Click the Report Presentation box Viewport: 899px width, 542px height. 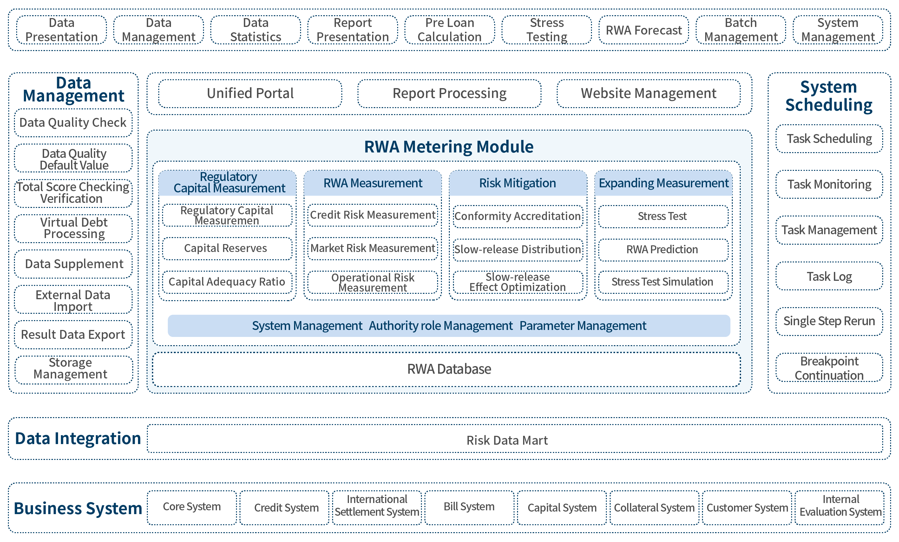pyautogui.click(x=353, y=30)
